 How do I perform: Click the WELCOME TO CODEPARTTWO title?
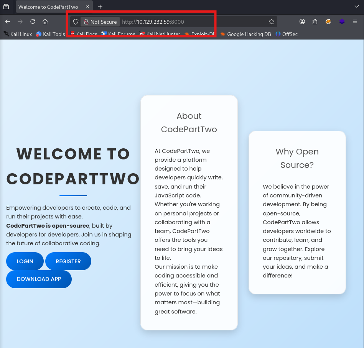[x=73, y=166]
